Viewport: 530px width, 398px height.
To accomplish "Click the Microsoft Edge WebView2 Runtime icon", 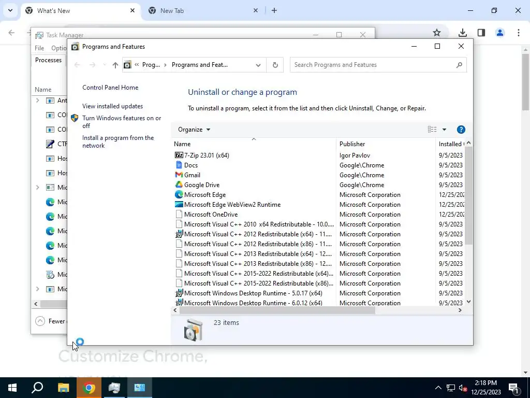I will pyautogui.click(x=179, y=204).
